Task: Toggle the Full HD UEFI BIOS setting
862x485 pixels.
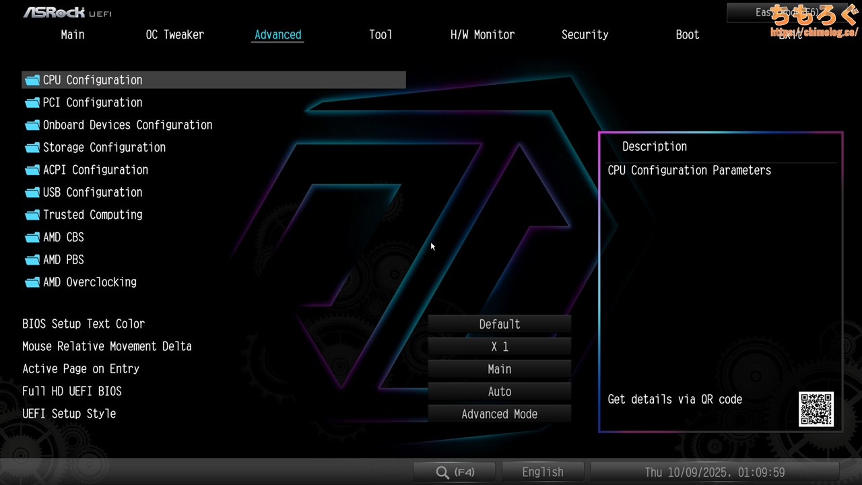Action: point(499,391)
